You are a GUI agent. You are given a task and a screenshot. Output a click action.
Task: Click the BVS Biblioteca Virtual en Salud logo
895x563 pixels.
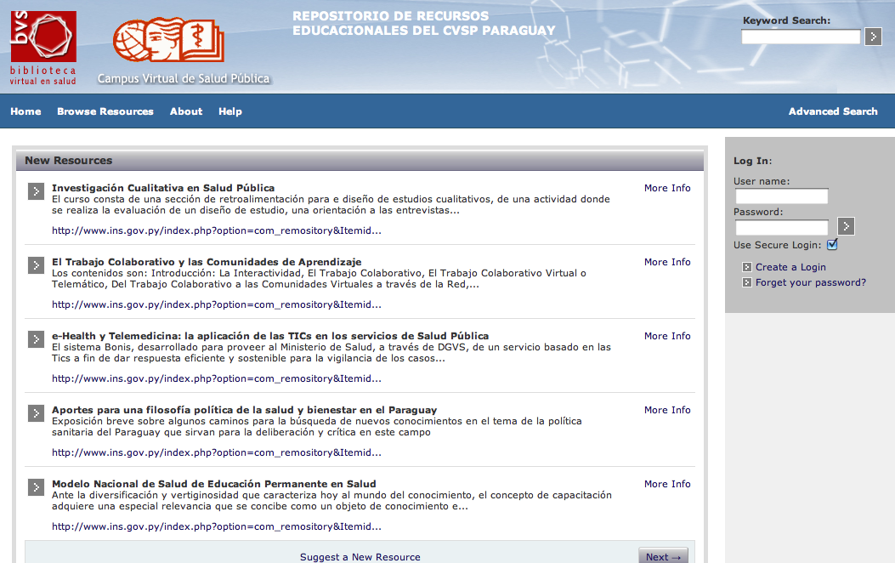point(43,48)
